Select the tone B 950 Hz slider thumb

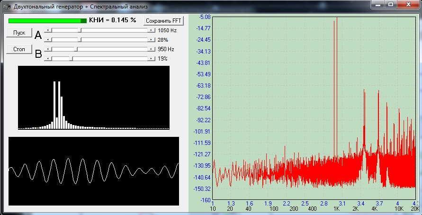coord(77,49)
